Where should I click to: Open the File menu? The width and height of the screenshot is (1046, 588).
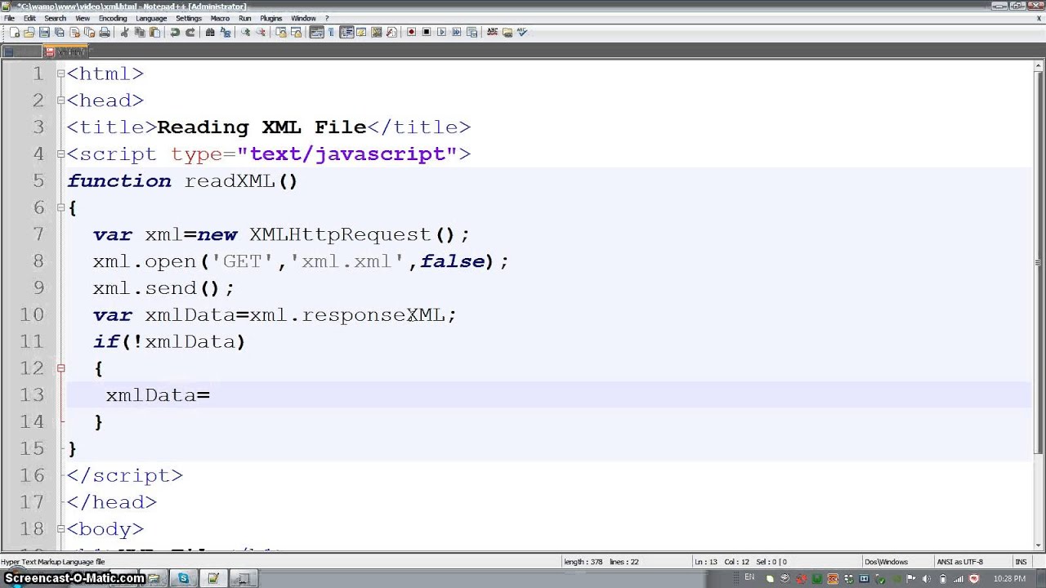(x=9, y=18)
